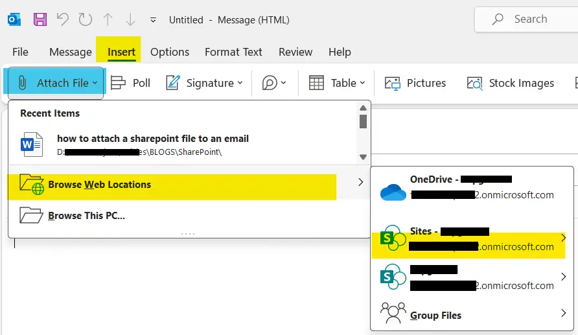Expand the Group Files submenu arrow

pyautogui.click(x=563, y=313)
